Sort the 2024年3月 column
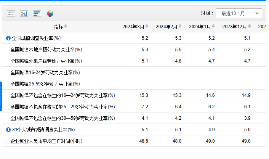This screenshot has height=159, width=269. pyautogui.click(x=147, y=26)
